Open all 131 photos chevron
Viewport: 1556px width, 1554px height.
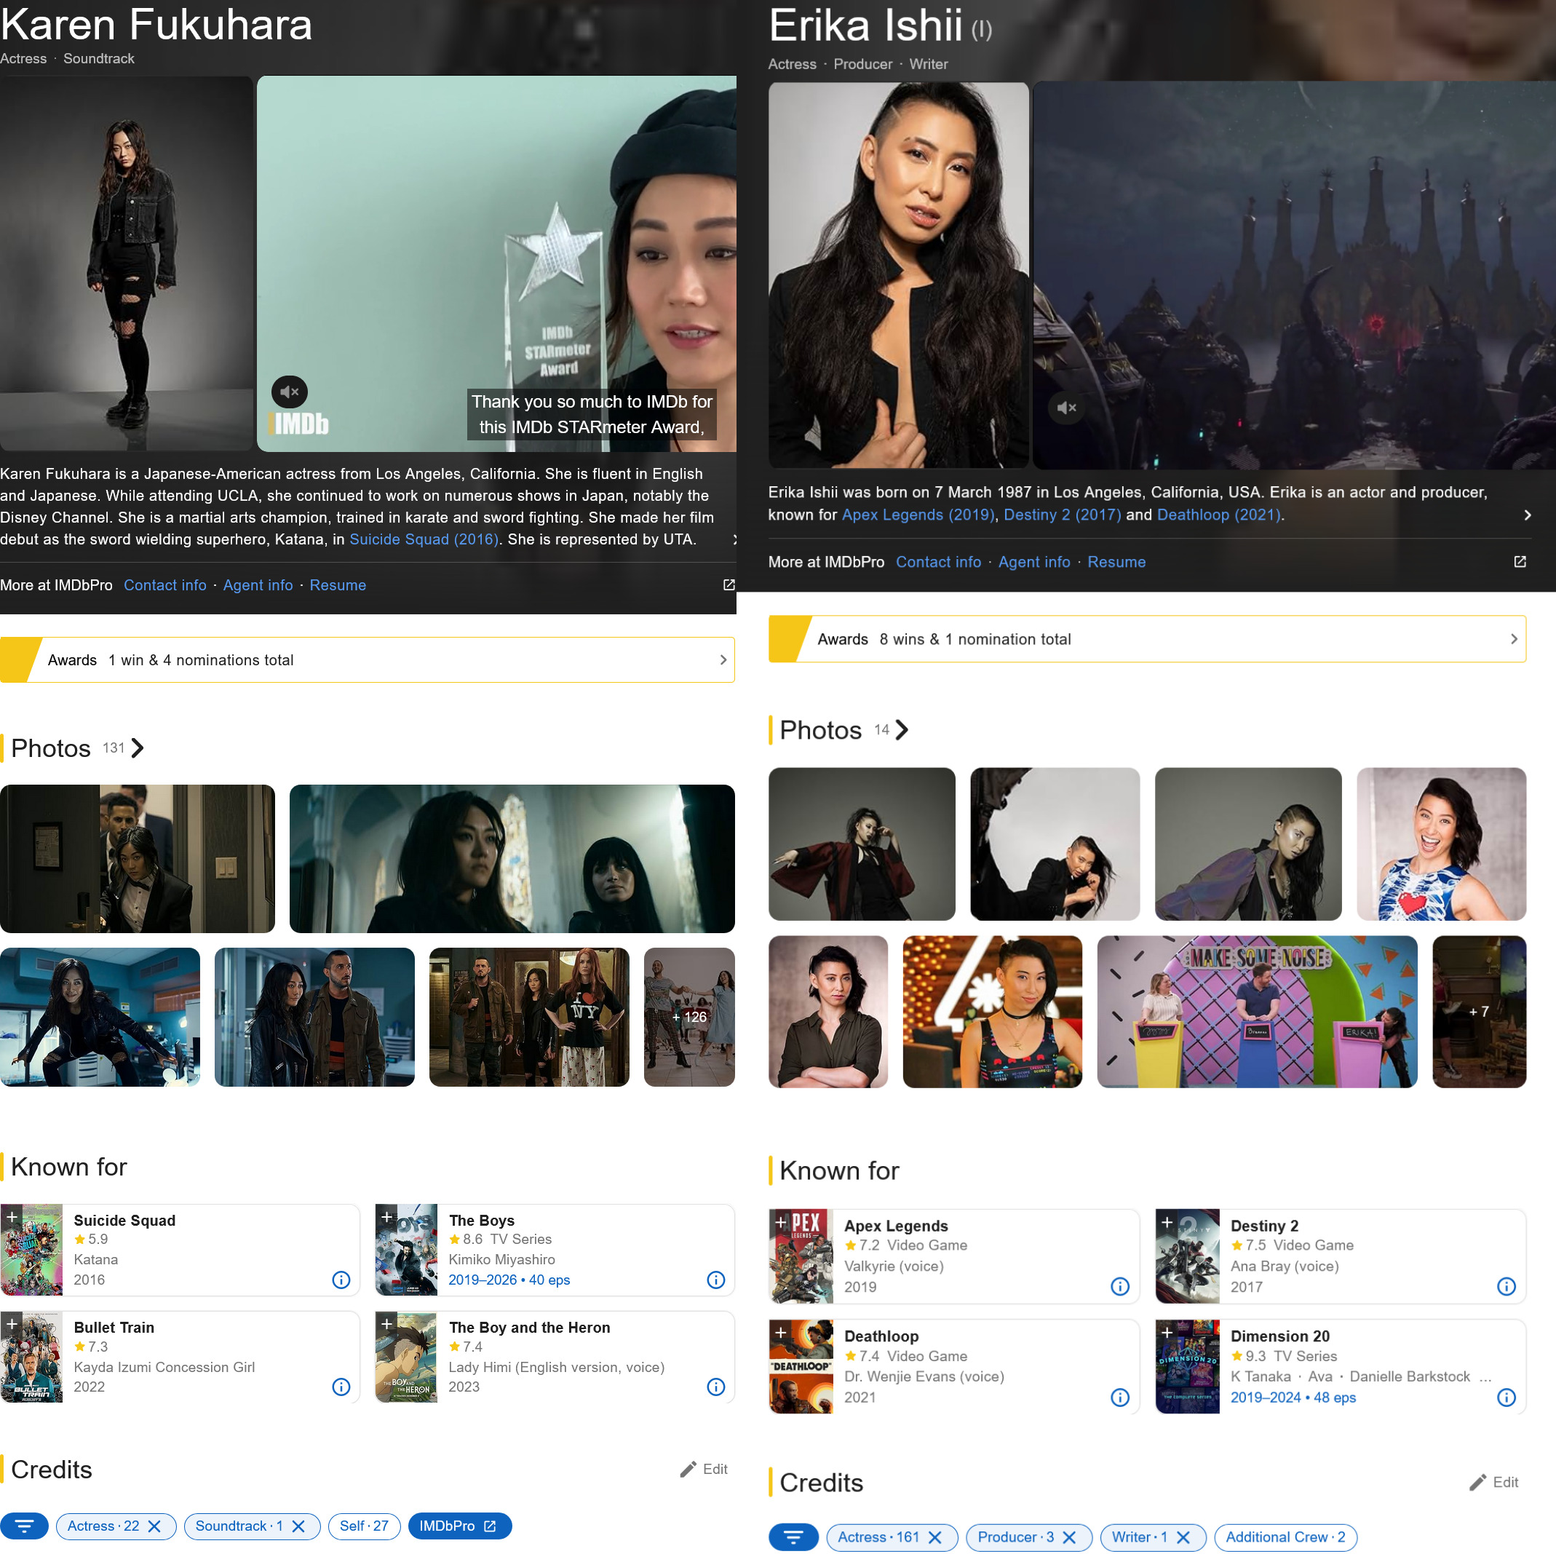pos(138,748)
